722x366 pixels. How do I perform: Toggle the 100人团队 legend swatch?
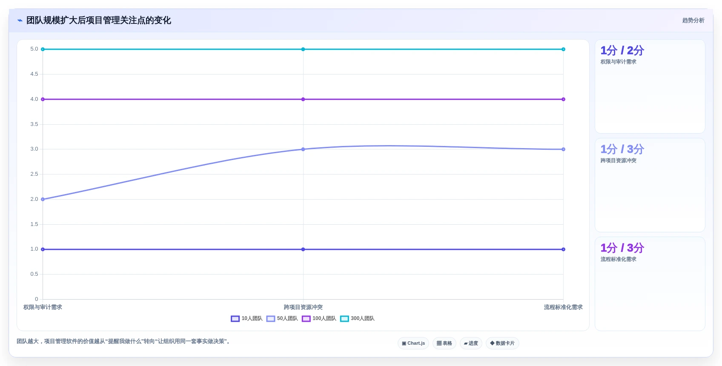pos(306,319)
